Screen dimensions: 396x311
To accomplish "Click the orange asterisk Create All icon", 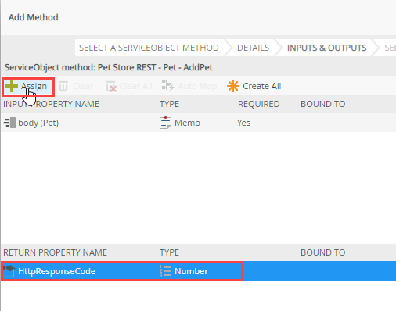I will [233, 86].
